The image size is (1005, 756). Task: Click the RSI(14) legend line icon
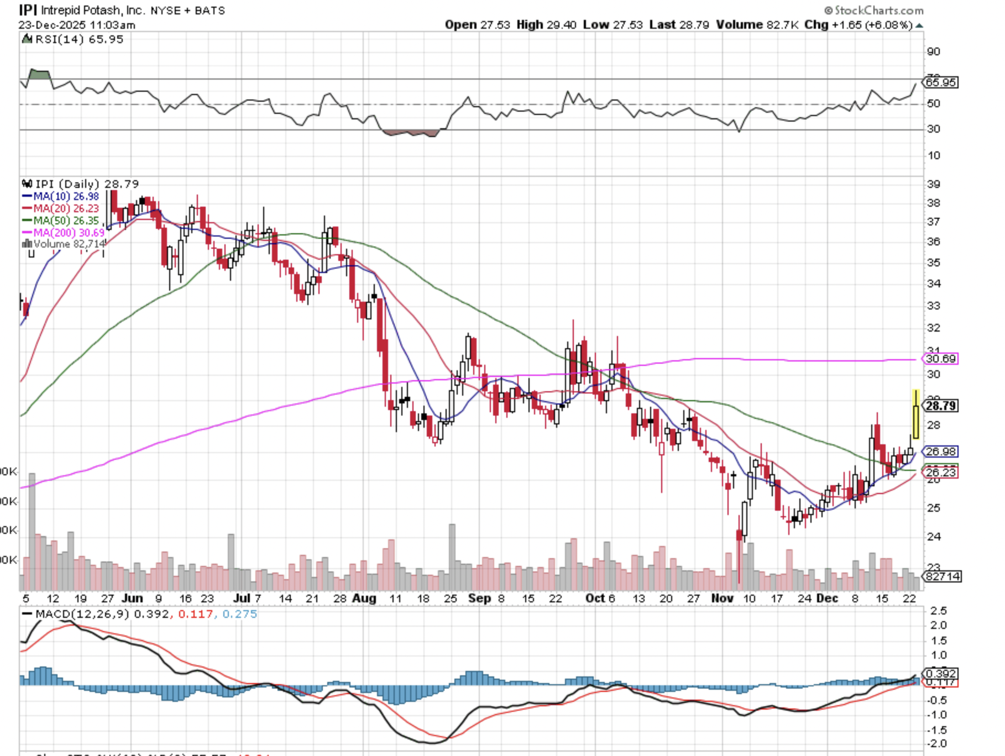27,39
